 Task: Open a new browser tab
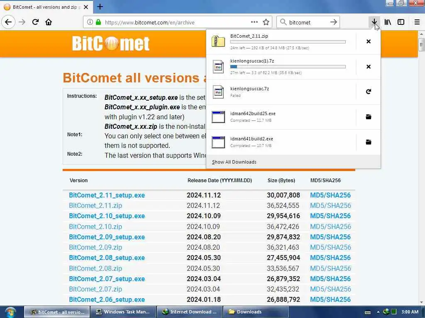[100, 7]
